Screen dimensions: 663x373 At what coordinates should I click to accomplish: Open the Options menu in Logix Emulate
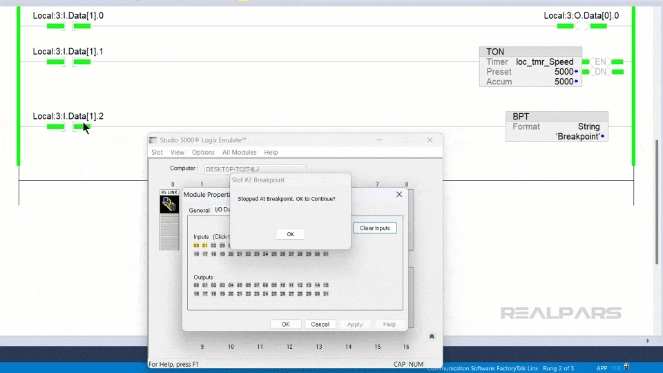coord(203,152)
